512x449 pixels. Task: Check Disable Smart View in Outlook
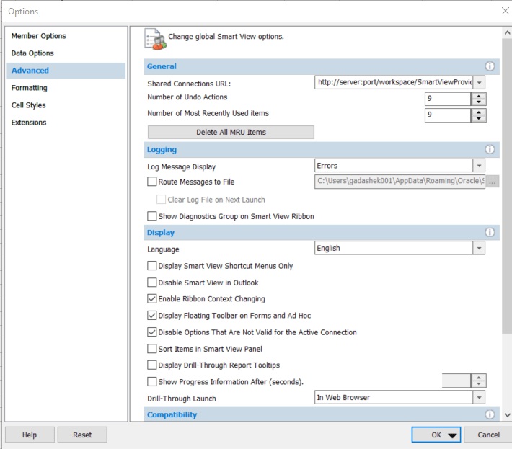click(152, 283)
